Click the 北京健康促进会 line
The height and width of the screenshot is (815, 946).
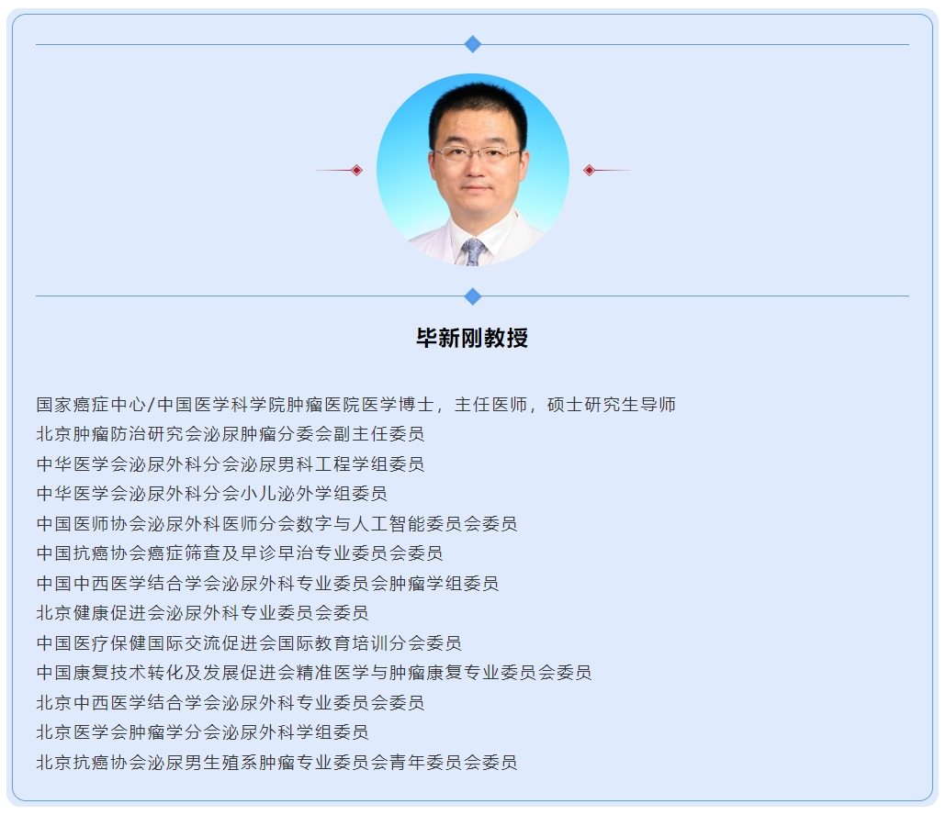point(203,613)
